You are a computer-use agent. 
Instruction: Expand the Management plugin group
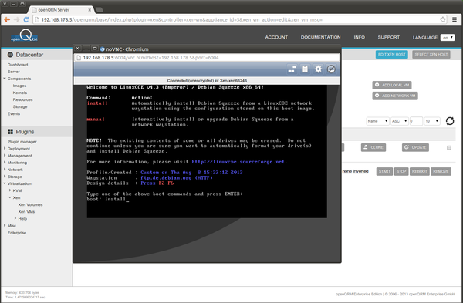coord(5,156)
